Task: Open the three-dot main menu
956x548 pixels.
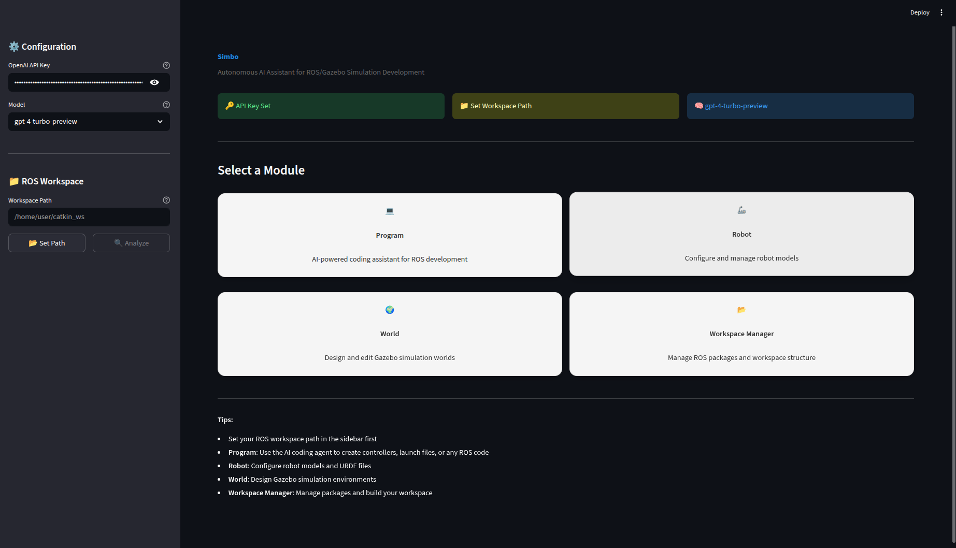Action: [941, 12]
